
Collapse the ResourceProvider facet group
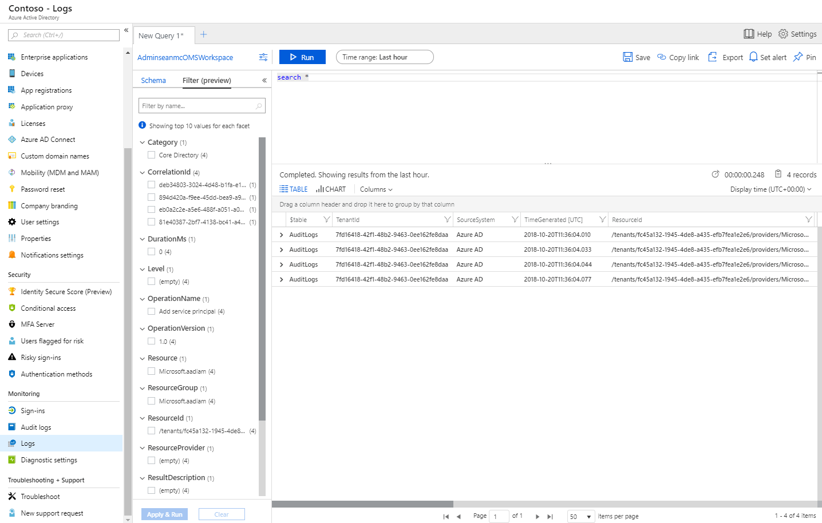(143, 448)
